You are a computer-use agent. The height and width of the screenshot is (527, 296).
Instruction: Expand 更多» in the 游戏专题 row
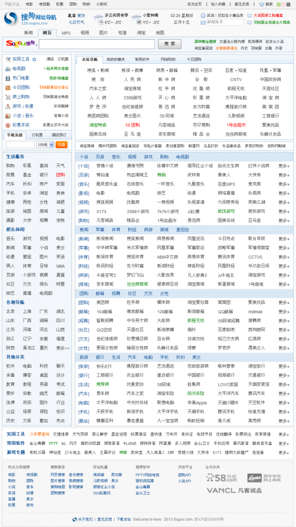pyautogui.click(x=284, y=453)
